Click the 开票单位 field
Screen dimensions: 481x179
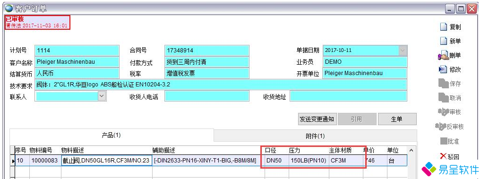(365, 73)
